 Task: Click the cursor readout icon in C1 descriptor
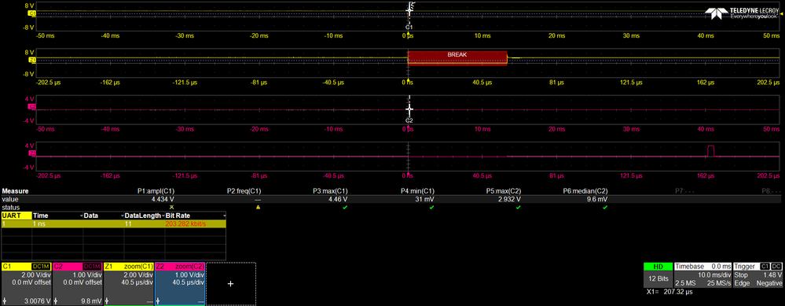pos(5,301)
